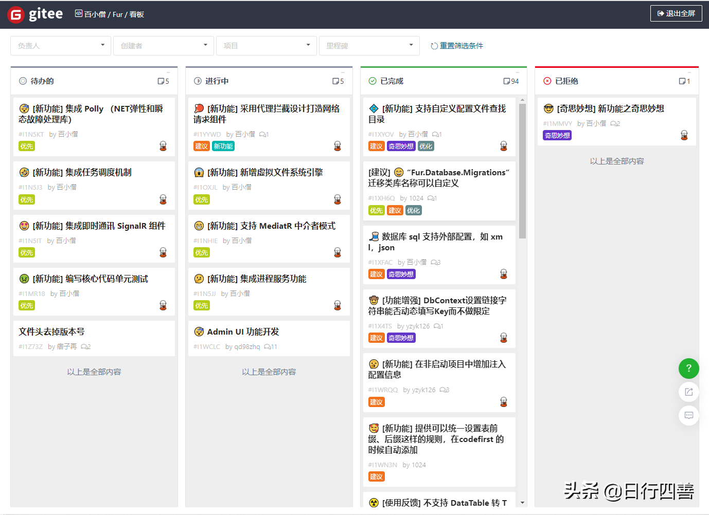Click comment count icon on Admin UI card

click(268, 347)
